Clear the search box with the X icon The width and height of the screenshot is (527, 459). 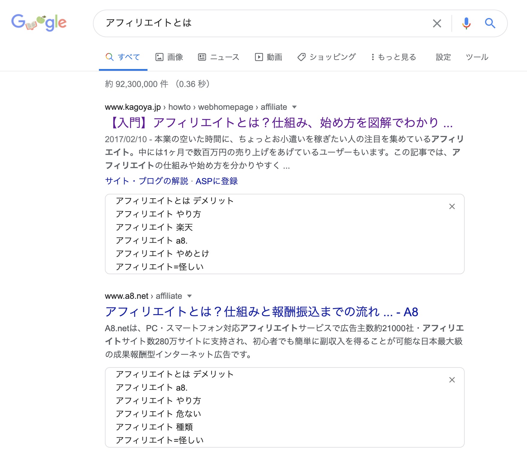pos(437,23)
